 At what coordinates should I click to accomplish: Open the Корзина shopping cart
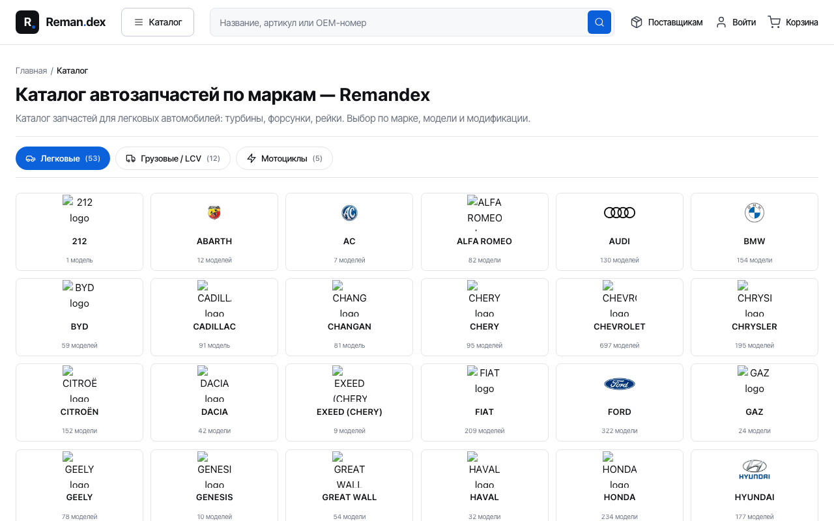tap(793, 22)
